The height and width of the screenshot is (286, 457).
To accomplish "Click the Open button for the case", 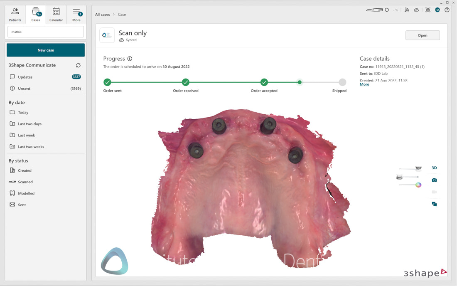I will click(x=423, y=35).
